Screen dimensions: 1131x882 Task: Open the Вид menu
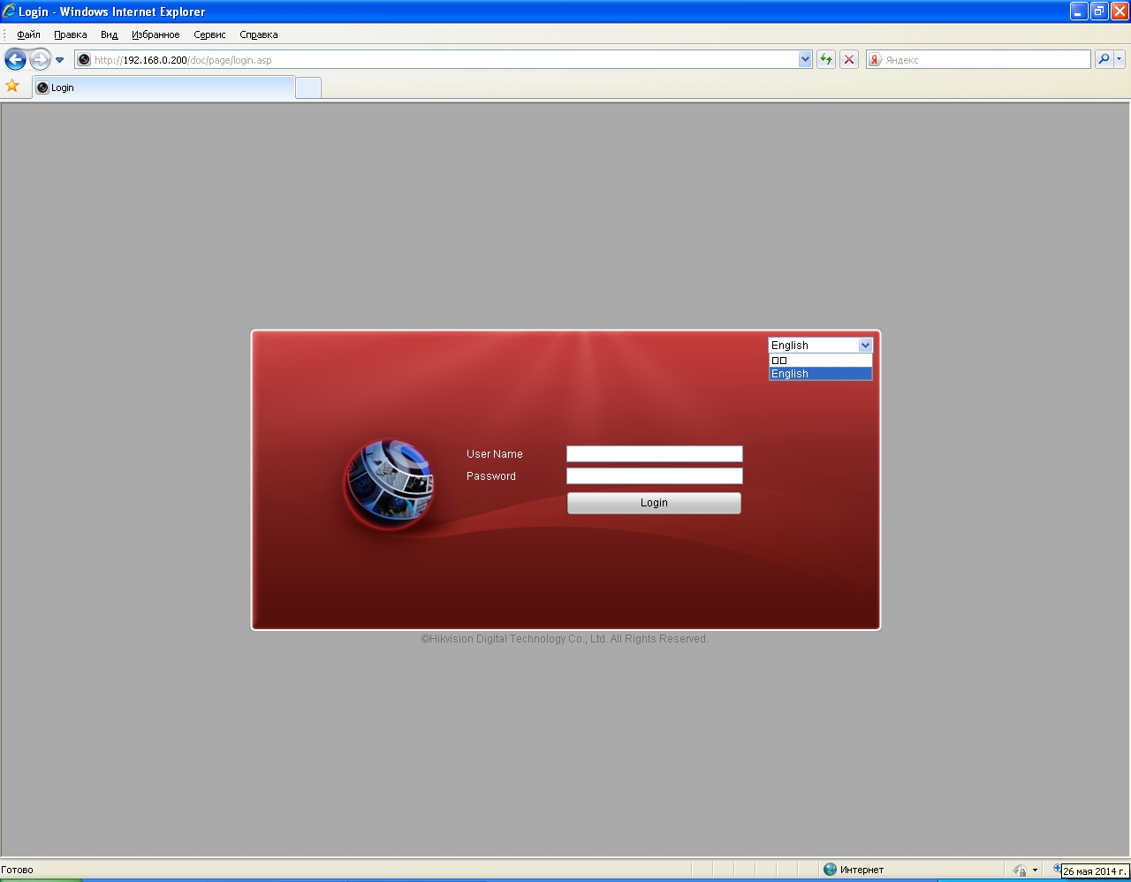pyautogui.click(x=109, y=34)
